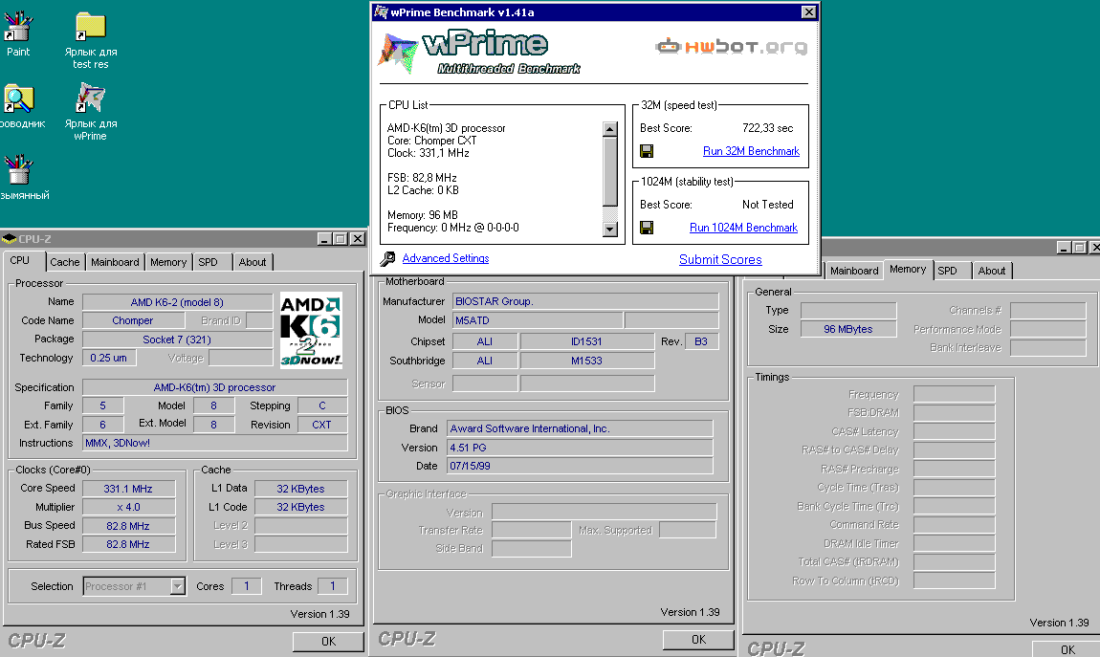1100x657 pixels.
Task: Click the Instructions field 'MMX, 3DNow!'
Action: tap(214, 443)
